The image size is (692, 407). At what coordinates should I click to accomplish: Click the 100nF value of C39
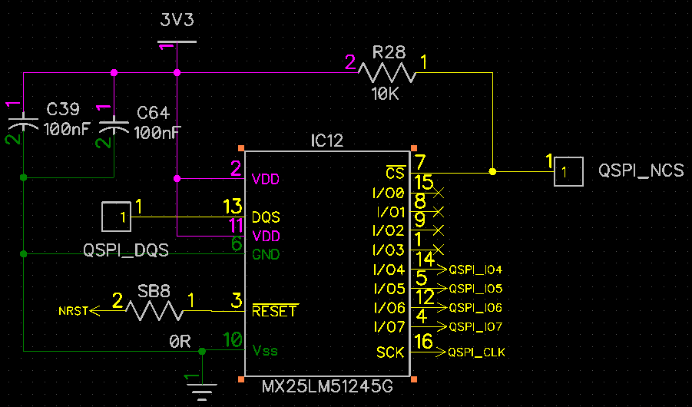coord(67,129)
